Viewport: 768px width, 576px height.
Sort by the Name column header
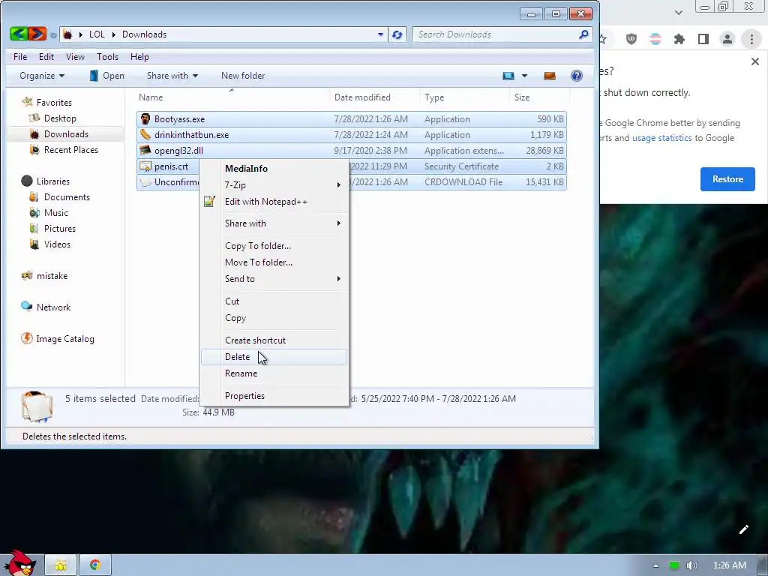(231, 97)
